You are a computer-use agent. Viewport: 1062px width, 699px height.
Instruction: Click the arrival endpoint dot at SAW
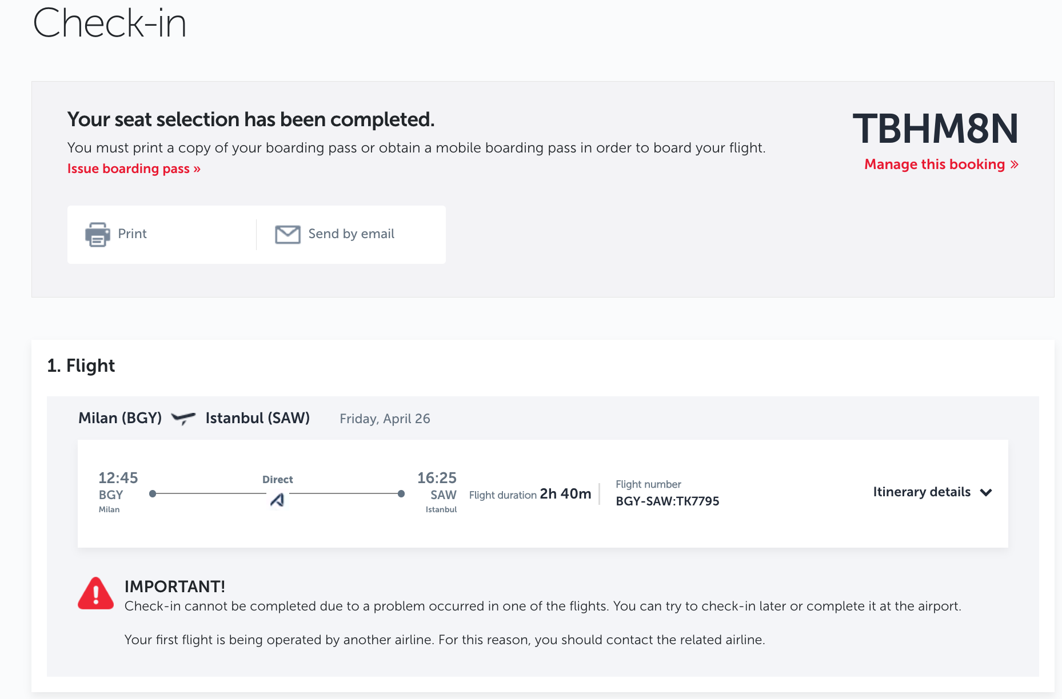[x=401, y=493]
